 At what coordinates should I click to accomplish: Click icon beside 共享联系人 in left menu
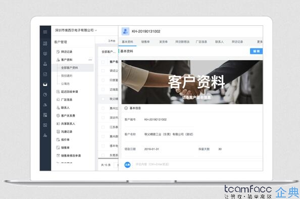58,124
